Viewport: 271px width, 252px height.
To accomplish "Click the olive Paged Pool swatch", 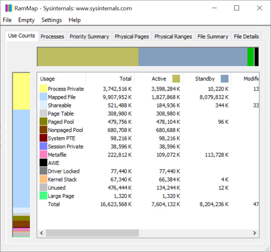I will click(x=43, y=121).
